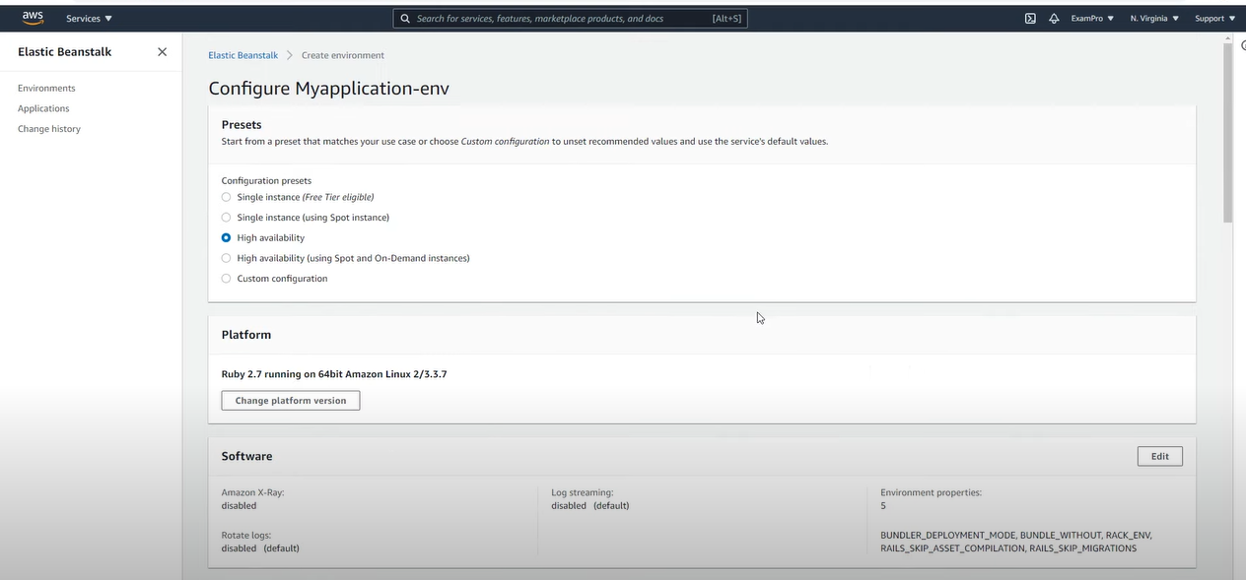This screenshot has height=580, width=1246.
Task: Select High availability Spot and On-Demand
Action: click(x=226, y=258)
